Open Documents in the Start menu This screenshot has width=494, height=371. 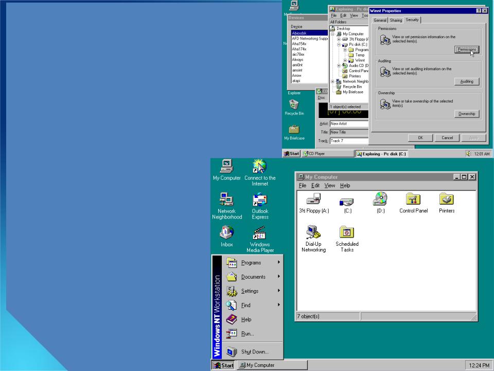tap(253, 277)
